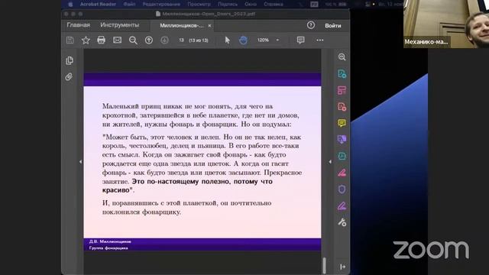The height and width of the screenshot is (275, 489).
Task: Open the Protect shield tool icon
Action: point(342,189)
